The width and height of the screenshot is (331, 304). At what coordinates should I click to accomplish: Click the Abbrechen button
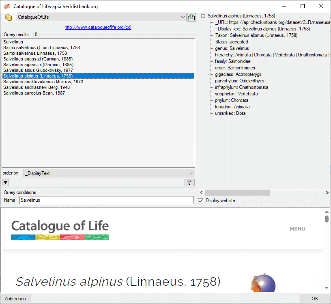point(15,298)
